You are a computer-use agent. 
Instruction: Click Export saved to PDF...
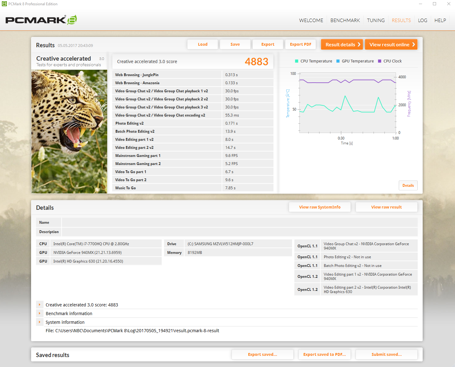324,355
